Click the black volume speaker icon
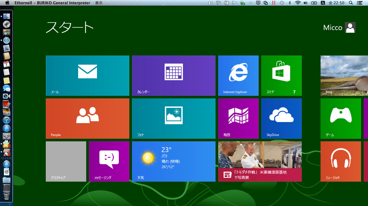The image size is (368, 206). tap(305, 3)
